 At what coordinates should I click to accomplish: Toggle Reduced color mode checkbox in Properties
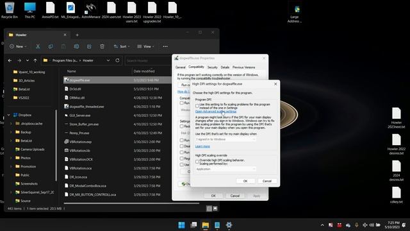(x=181, y=126)
